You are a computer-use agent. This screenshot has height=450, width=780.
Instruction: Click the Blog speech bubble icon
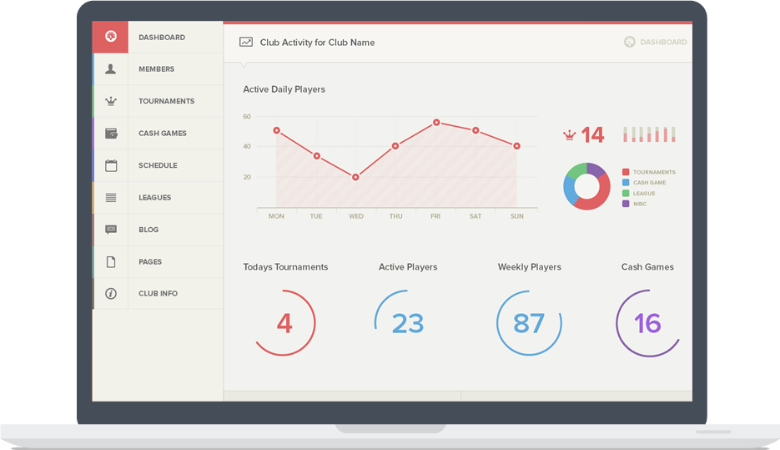[x=110, y=230]
